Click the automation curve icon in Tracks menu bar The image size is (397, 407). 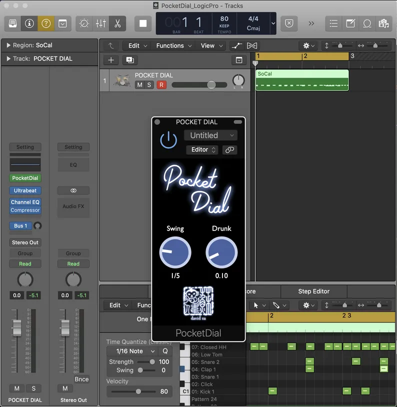[237, 45]
